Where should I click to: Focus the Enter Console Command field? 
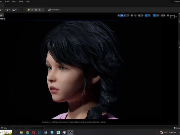(x=28, y=128)
